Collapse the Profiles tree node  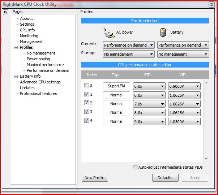point(16,48)
